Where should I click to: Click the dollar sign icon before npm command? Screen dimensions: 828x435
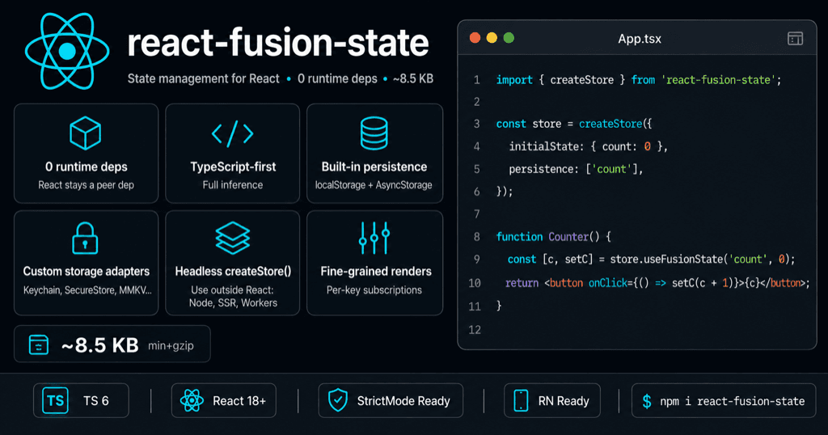click(x=646, y=401)
